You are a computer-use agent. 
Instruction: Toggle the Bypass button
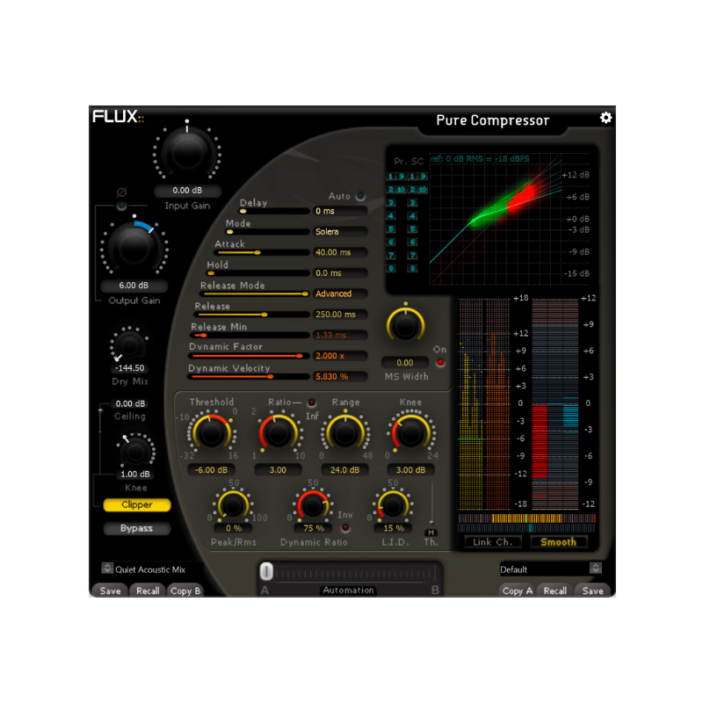click(137, 529)
